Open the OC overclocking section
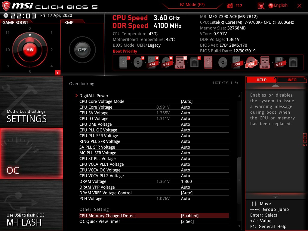Viewport: 308px width, 231px height. pyautogui.click(x=31, y=153)
